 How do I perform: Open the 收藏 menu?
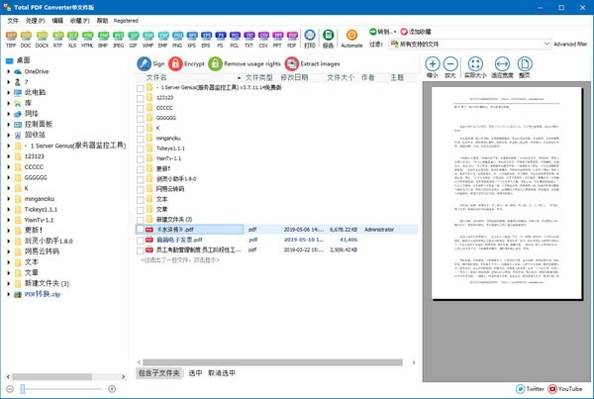point(79,21)
